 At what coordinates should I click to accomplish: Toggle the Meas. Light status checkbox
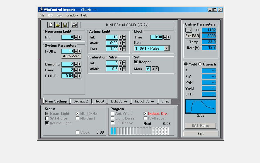click(x=47, y=114)
